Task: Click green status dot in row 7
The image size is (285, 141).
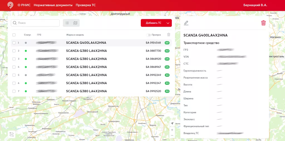Action: [26, 91]
